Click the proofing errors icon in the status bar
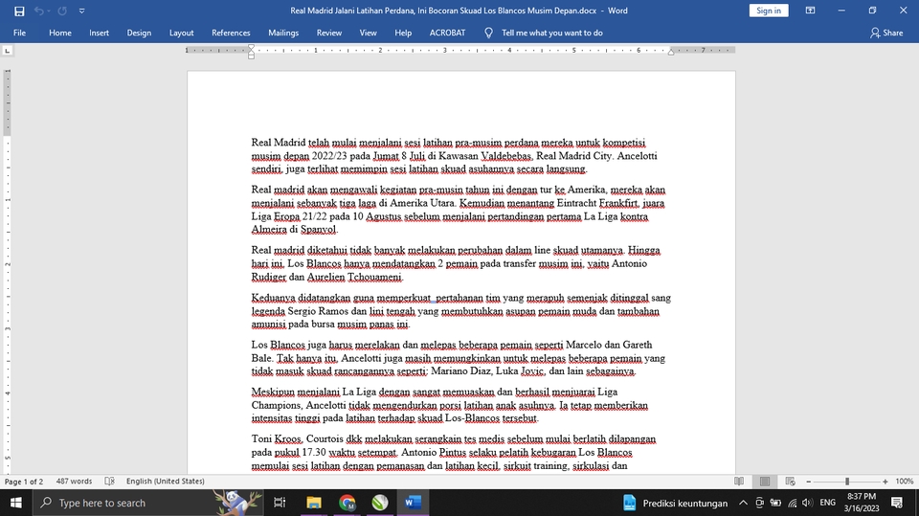The image size is (919, 516). [x=109, y=482]
